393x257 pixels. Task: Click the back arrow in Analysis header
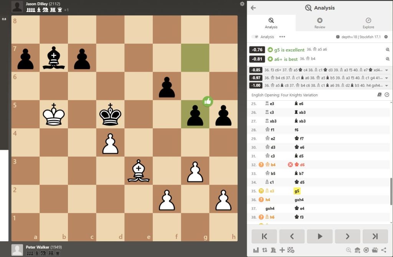(253, 8)
